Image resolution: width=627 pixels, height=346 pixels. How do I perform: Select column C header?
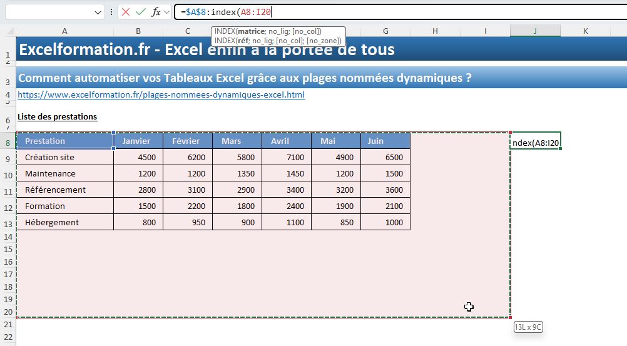tap(188, 31)
